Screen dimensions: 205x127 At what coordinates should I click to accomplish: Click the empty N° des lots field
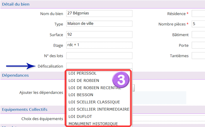(x=99, y=56)
